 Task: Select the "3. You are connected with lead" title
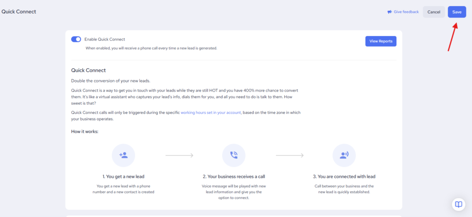(344, 176)
